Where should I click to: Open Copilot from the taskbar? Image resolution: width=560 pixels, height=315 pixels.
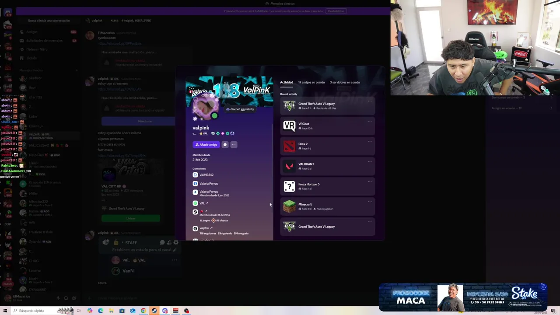[90, 311]
